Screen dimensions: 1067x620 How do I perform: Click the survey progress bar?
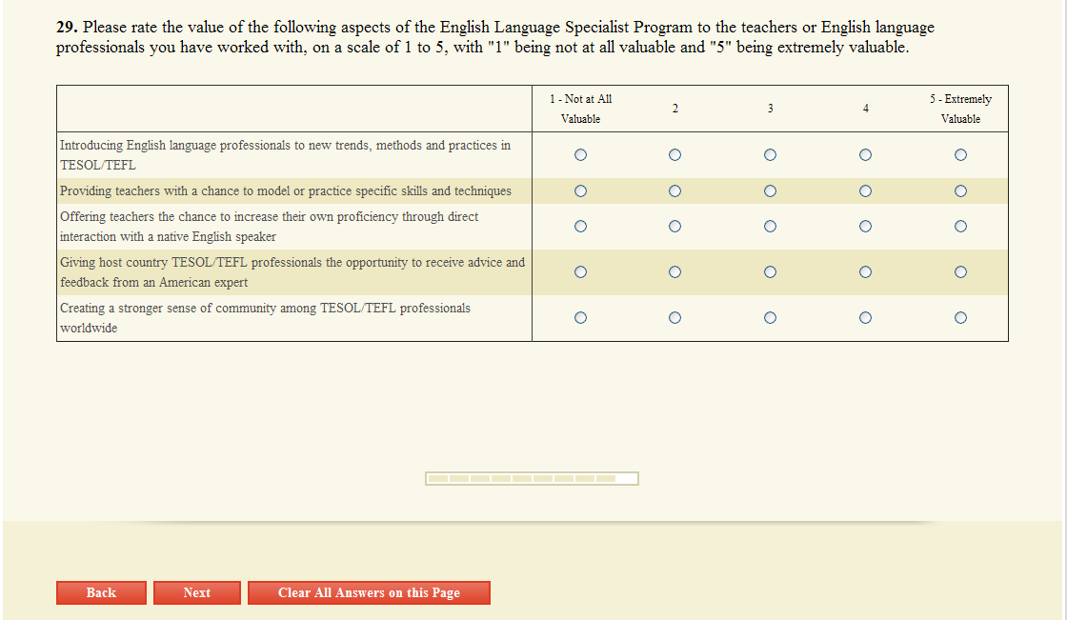click(532, 478)
